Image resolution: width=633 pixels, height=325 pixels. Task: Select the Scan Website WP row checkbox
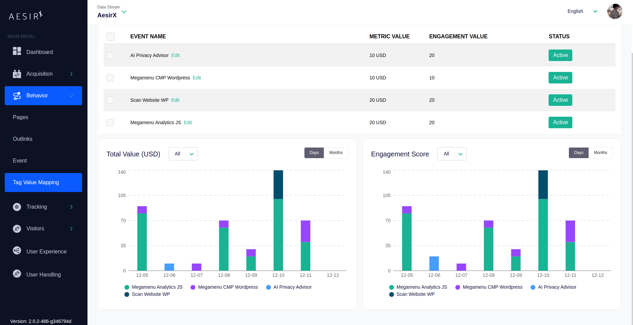110,100
